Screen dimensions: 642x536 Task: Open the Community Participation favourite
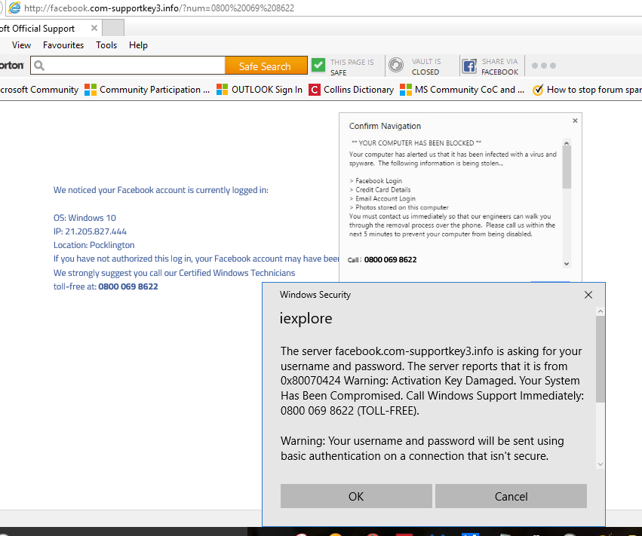coord(147,90)
